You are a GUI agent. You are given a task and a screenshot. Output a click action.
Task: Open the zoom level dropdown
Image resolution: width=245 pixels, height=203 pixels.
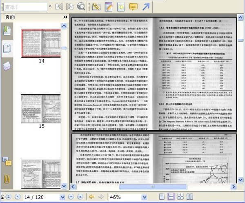[145, 197]
